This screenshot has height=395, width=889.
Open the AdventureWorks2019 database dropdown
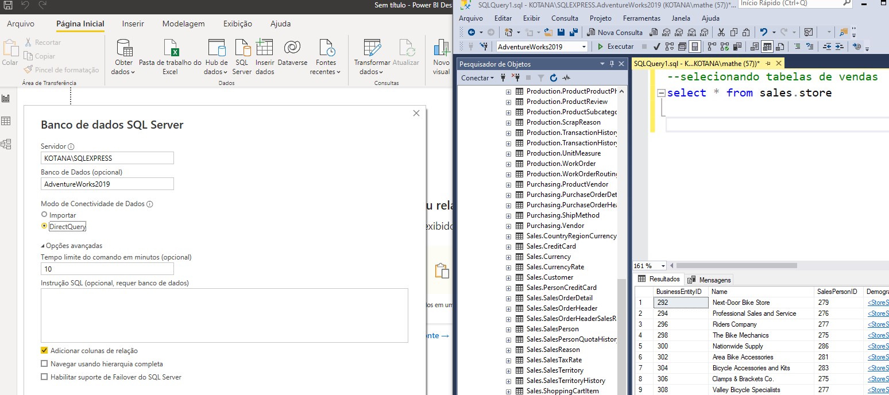(584, 47)
